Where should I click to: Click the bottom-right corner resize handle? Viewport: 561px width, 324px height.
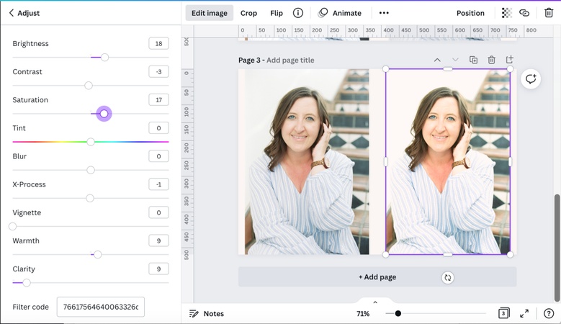tap(510, 255)
